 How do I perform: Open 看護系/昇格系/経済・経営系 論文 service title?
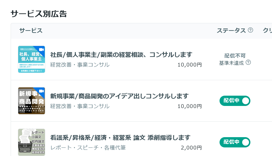[120, 138]
